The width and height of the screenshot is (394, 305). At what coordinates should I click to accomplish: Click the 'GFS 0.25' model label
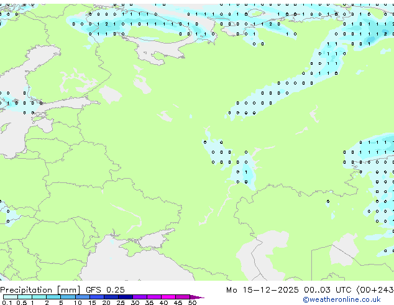[105, 289]
